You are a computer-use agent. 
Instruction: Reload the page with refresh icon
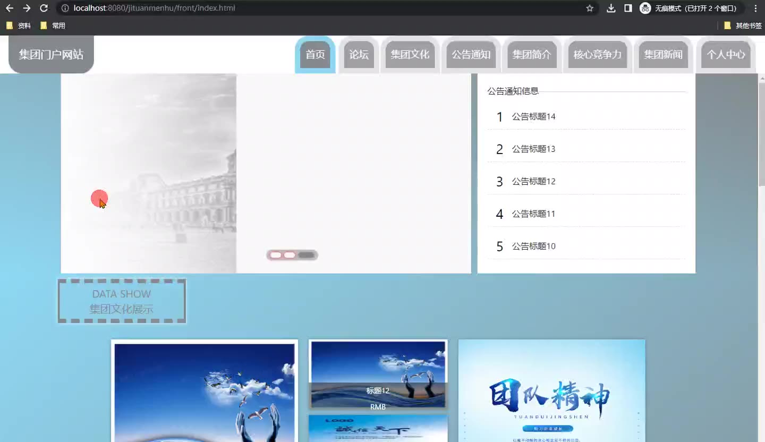(44, 8)
